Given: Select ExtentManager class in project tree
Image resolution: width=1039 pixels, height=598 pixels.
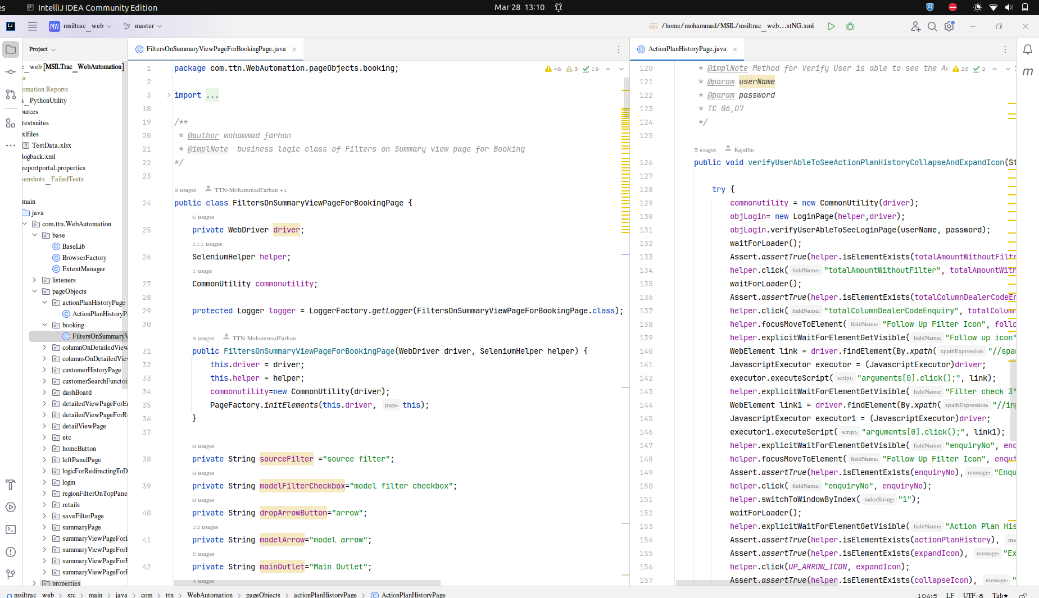Looking at the screenshot, I should click(83, 269).
